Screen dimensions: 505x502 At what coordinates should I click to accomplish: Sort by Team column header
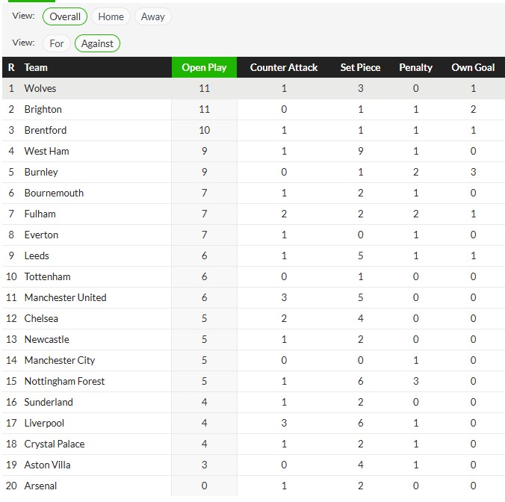(x=36, y=67)
